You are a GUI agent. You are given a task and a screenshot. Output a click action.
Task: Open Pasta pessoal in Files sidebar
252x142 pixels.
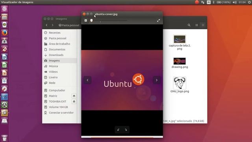pyautogui.click(x=59, y=38)
